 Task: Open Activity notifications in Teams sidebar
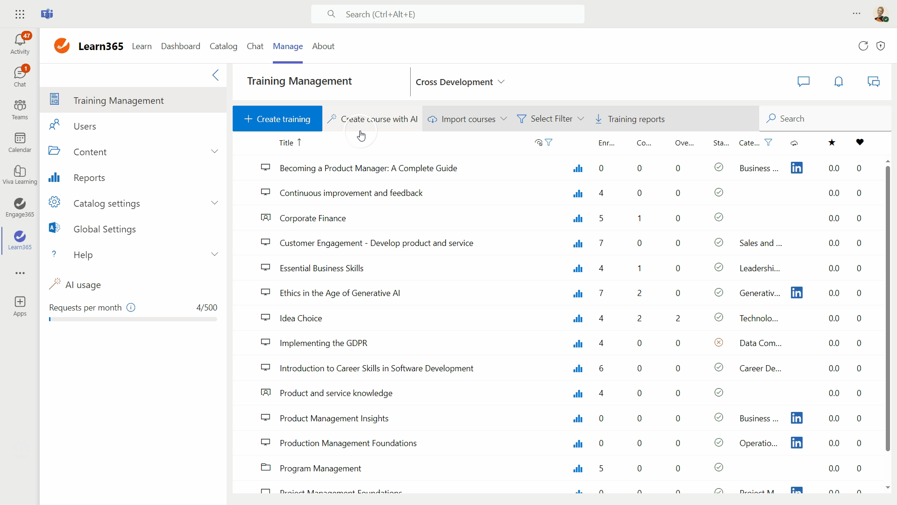coord(20,43)
